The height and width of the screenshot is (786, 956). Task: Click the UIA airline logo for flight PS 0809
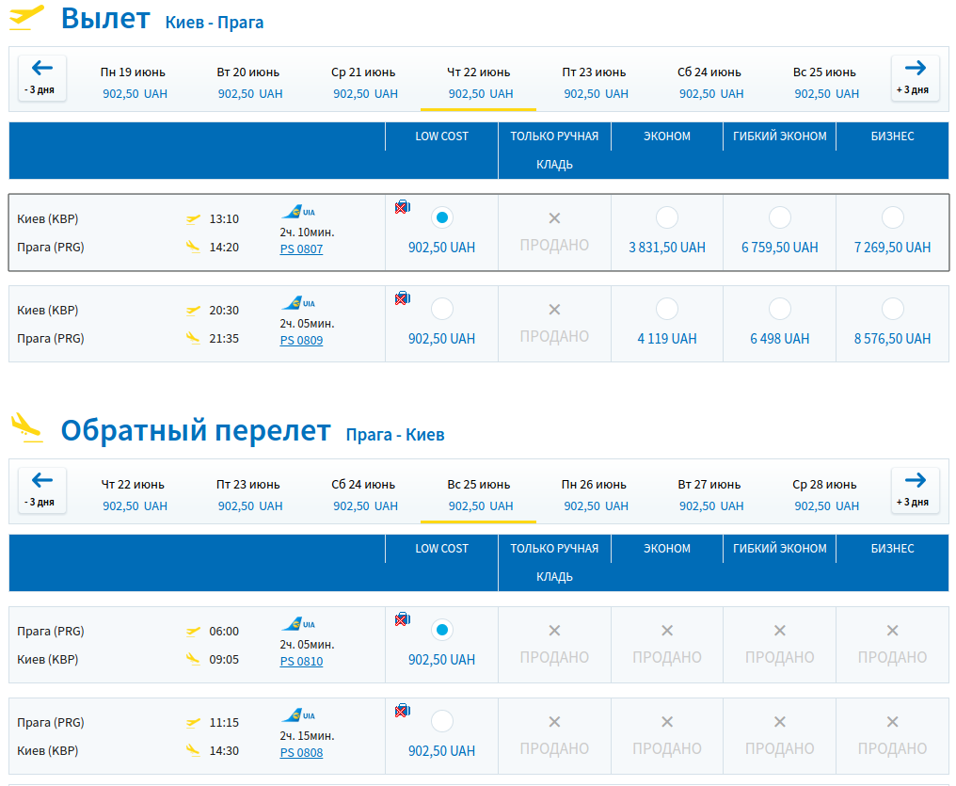click(x=297, y=303)
